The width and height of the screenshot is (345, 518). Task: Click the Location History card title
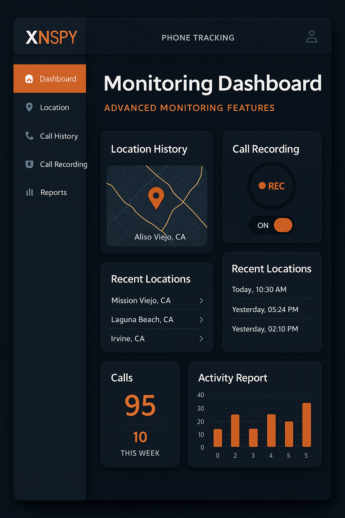[x=149, y=149]
